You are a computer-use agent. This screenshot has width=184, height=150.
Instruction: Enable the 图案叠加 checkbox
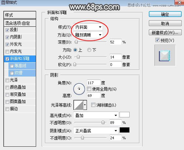click(7, 102)
